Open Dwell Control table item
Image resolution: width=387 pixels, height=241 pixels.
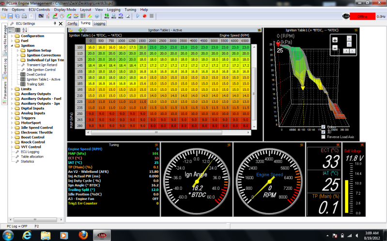(36, 74)
